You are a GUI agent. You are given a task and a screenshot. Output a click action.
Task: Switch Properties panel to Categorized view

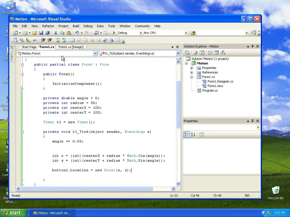pos(187,134)
